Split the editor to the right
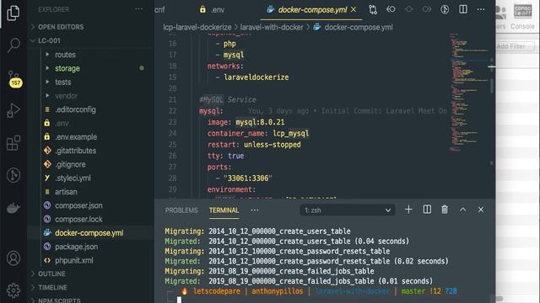Image resolution: width=540 pixels, height=303 pixels. [x=463, y=9]
